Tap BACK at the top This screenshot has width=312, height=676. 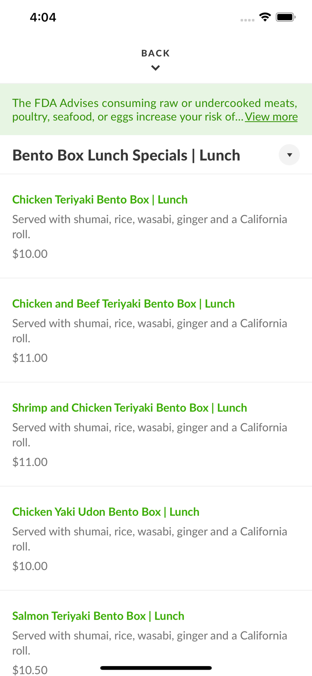155,53
